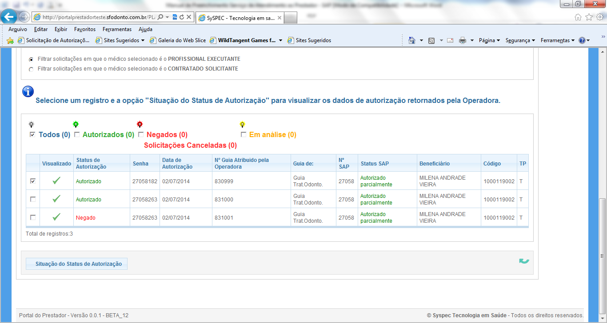607x323 pixels.
Task: Check the row checkbox for guia 831001
Action: (33, 217)
